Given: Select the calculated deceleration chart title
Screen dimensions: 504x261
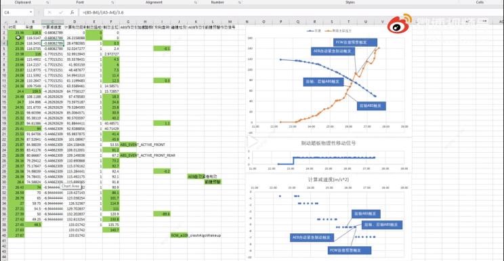Looking at the screenshot, I should point(328,179).
